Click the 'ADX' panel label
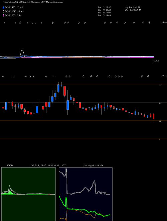The height and width of the screenshot is (221, 167). 64,165
